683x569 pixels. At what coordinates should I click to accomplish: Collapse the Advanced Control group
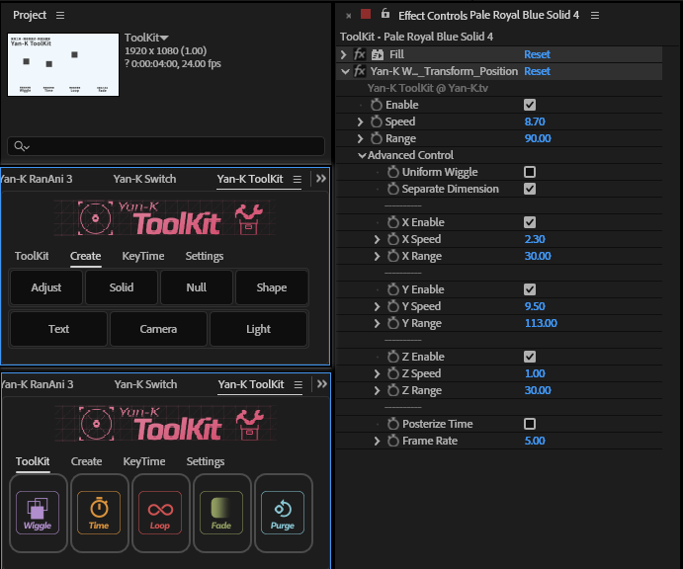(362, 155)
